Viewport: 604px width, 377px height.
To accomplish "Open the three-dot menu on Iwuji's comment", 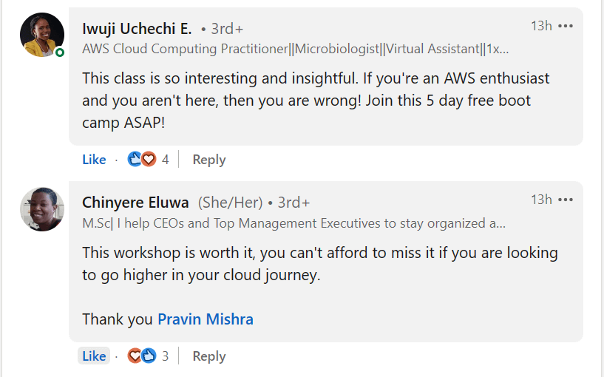I will [x=566, y=26].
